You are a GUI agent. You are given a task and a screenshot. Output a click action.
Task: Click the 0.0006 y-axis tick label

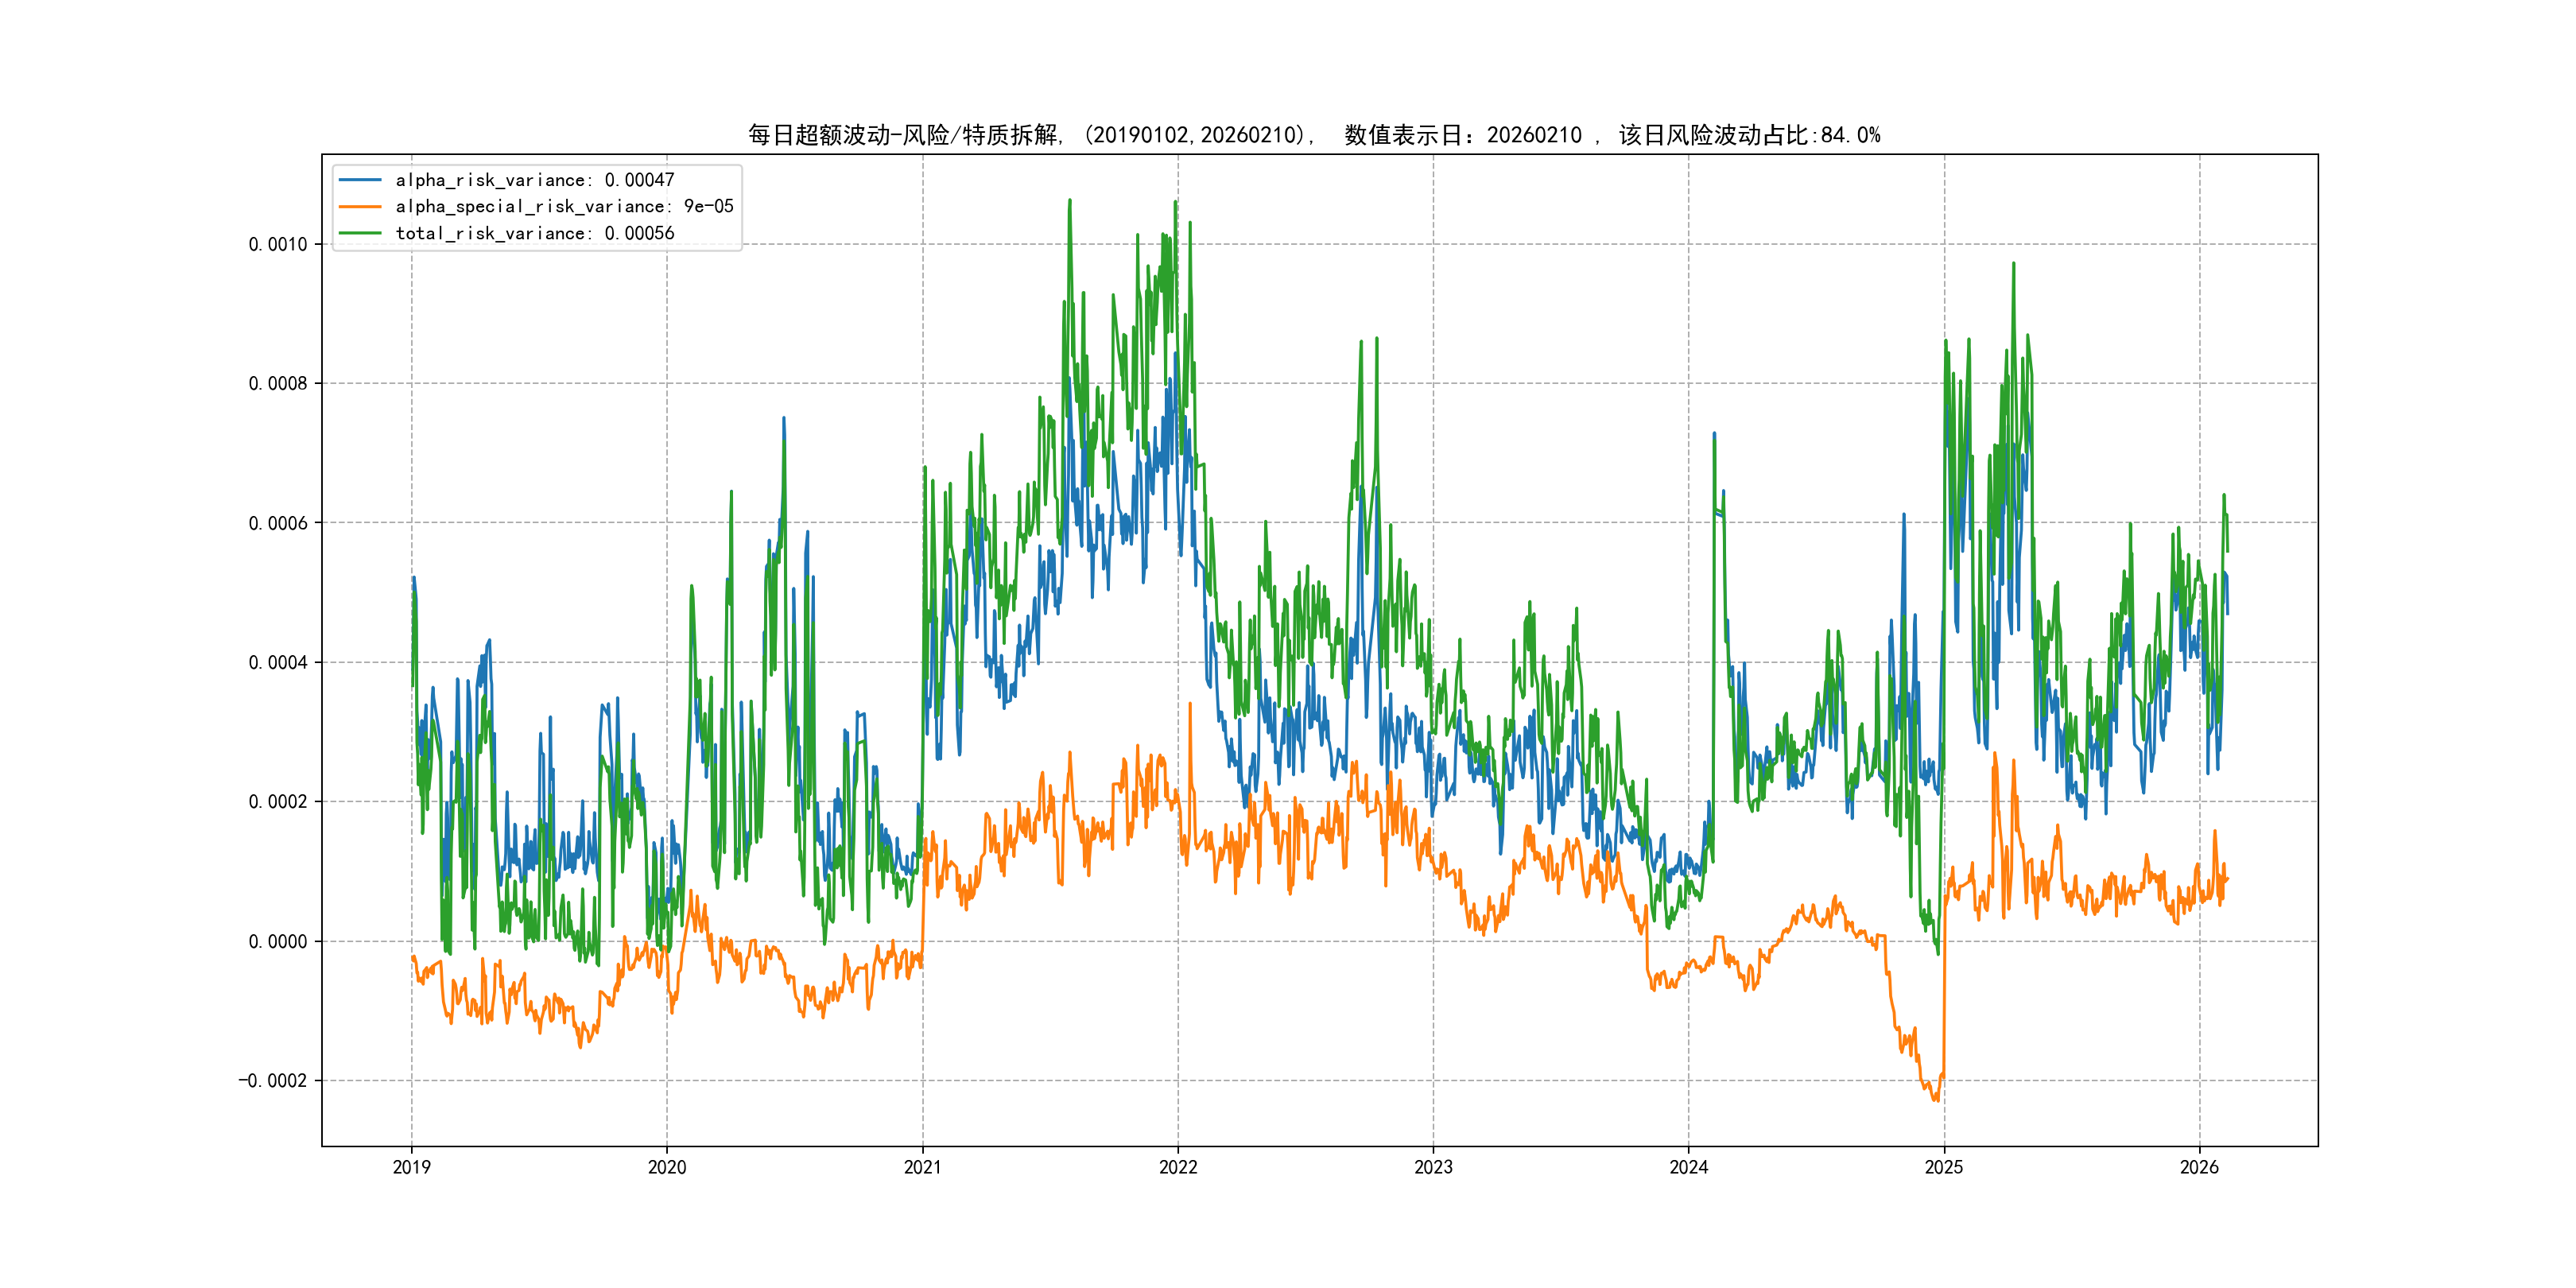coord(278,523)
